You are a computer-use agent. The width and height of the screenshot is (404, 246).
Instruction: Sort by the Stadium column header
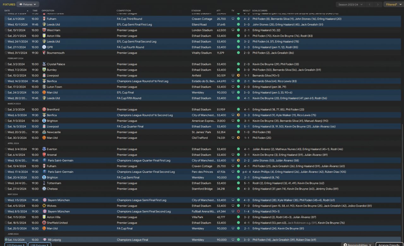[196, 11]
